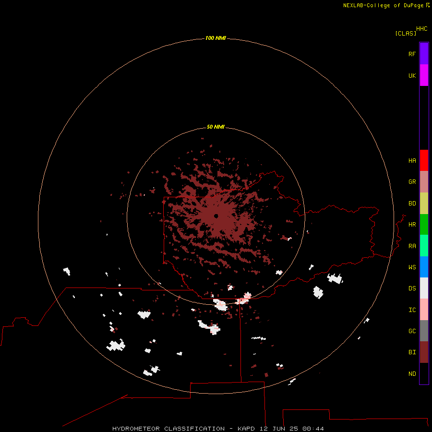Click the BD legend label
The height and width of the screenshot is (432, 432).
(412, 204)
